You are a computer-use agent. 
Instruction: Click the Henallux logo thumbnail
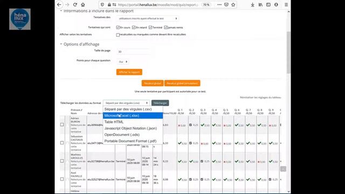(20, 19)
